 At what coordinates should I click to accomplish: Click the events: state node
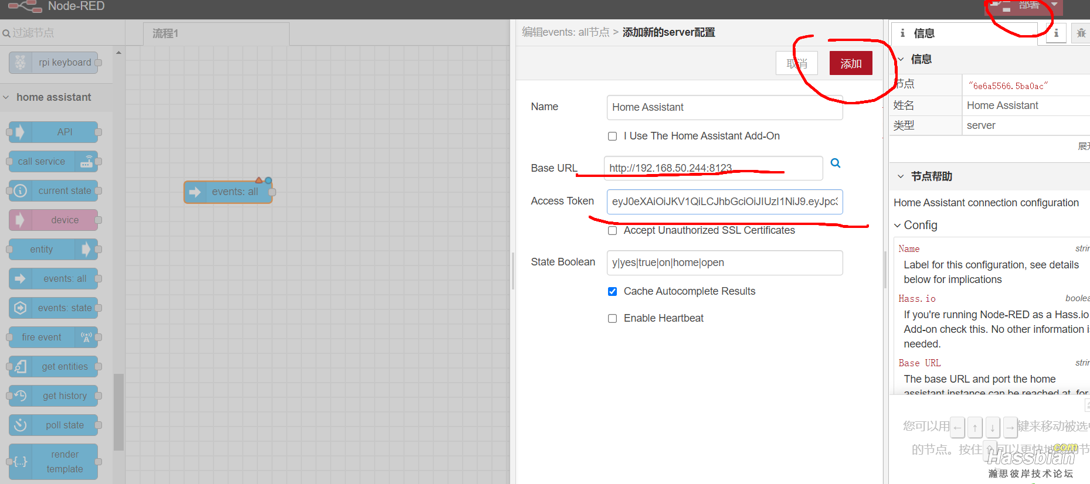(54, 308)
